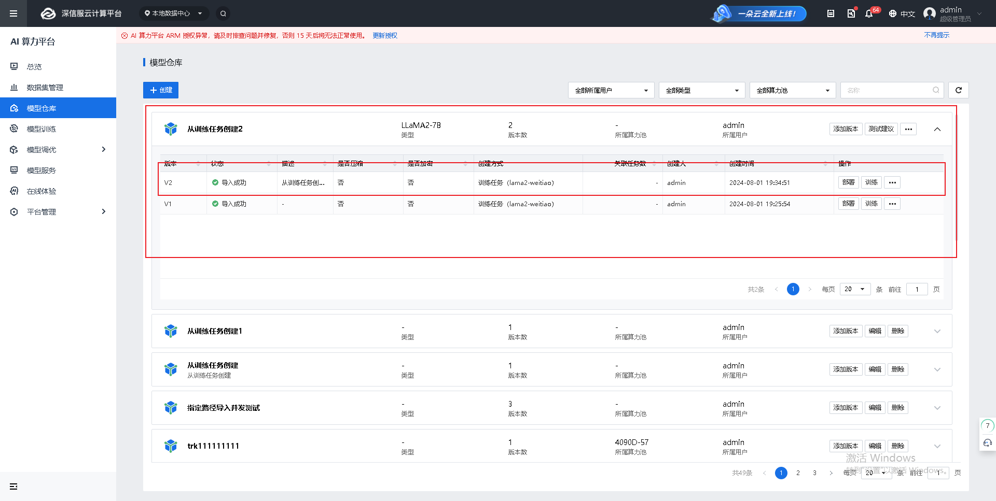
Task: Open more actions for version V2
Action: pyautogui.click(x=892, y=182)
